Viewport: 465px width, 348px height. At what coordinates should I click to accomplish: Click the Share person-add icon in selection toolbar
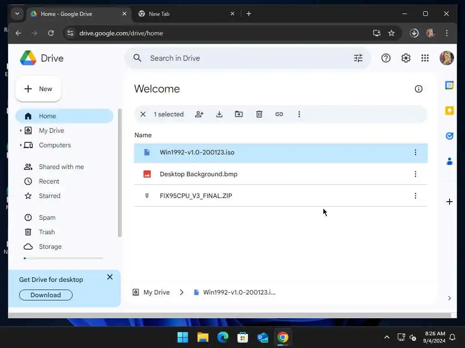199,114
